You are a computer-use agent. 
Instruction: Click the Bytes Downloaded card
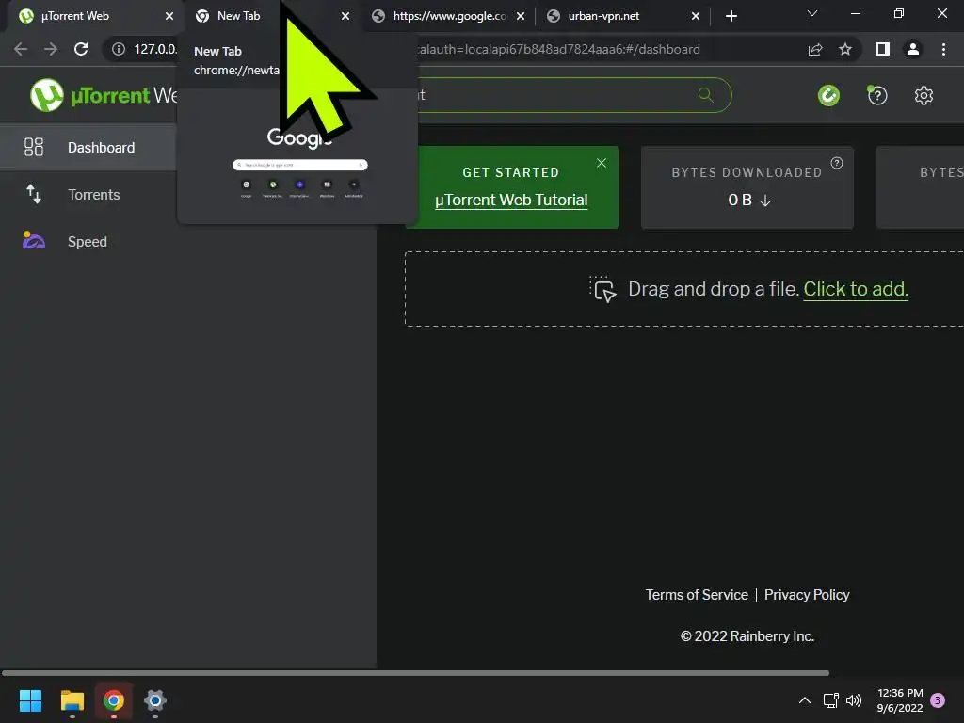[747, 187]
